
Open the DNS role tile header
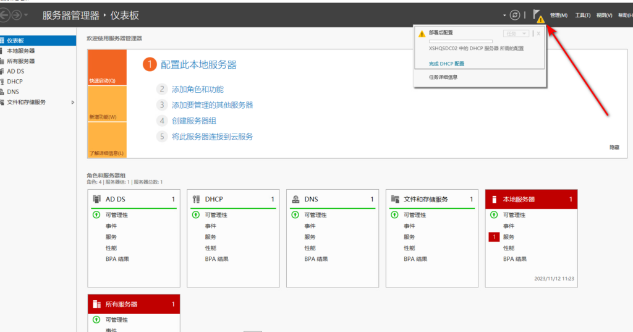[333, 199]
